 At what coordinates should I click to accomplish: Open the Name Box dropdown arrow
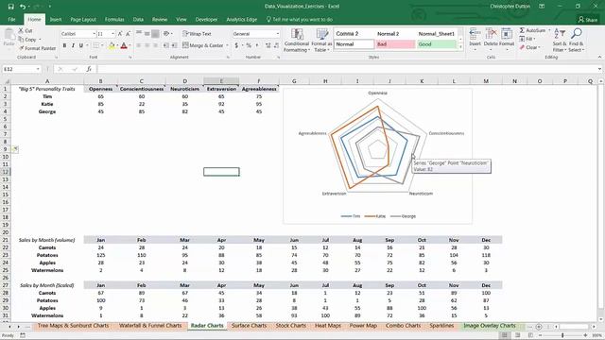pos(38,69)
